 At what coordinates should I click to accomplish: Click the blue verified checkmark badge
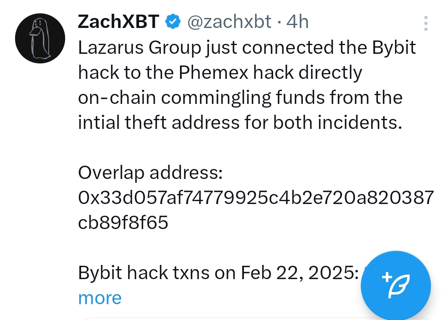[x=173, y=22]
